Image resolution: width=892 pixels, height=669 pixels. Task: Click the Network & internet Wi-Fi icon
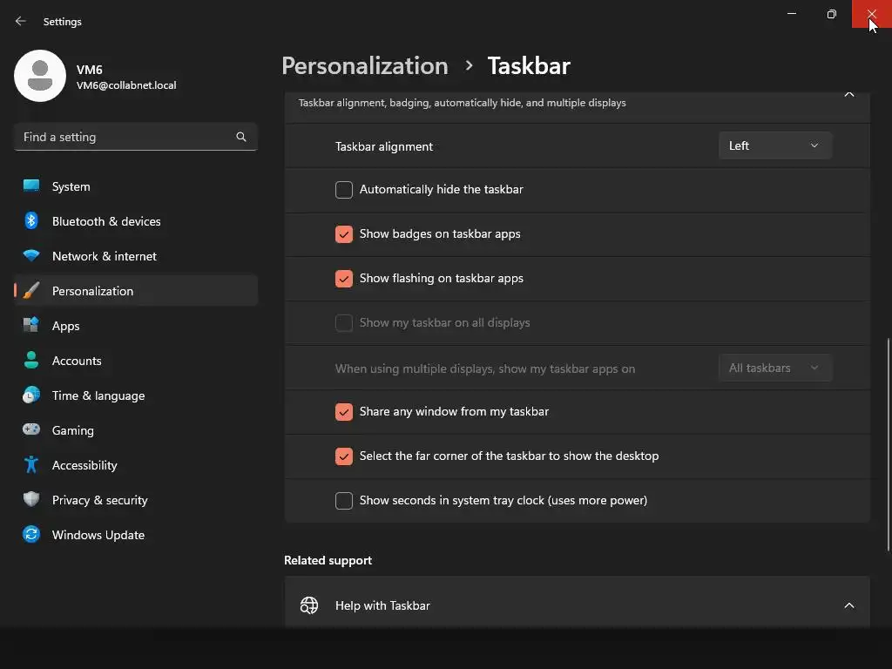tap(31, 256)
